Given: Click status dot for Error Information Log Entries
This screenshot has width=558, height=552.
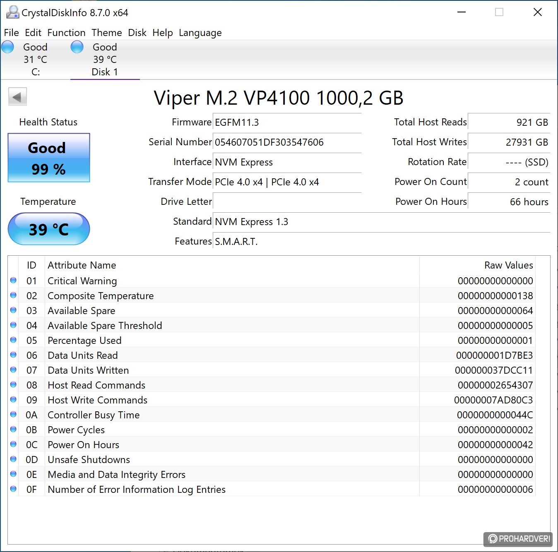Looking at the screenshot, I should pyautogui.click(x=13, y=489).
